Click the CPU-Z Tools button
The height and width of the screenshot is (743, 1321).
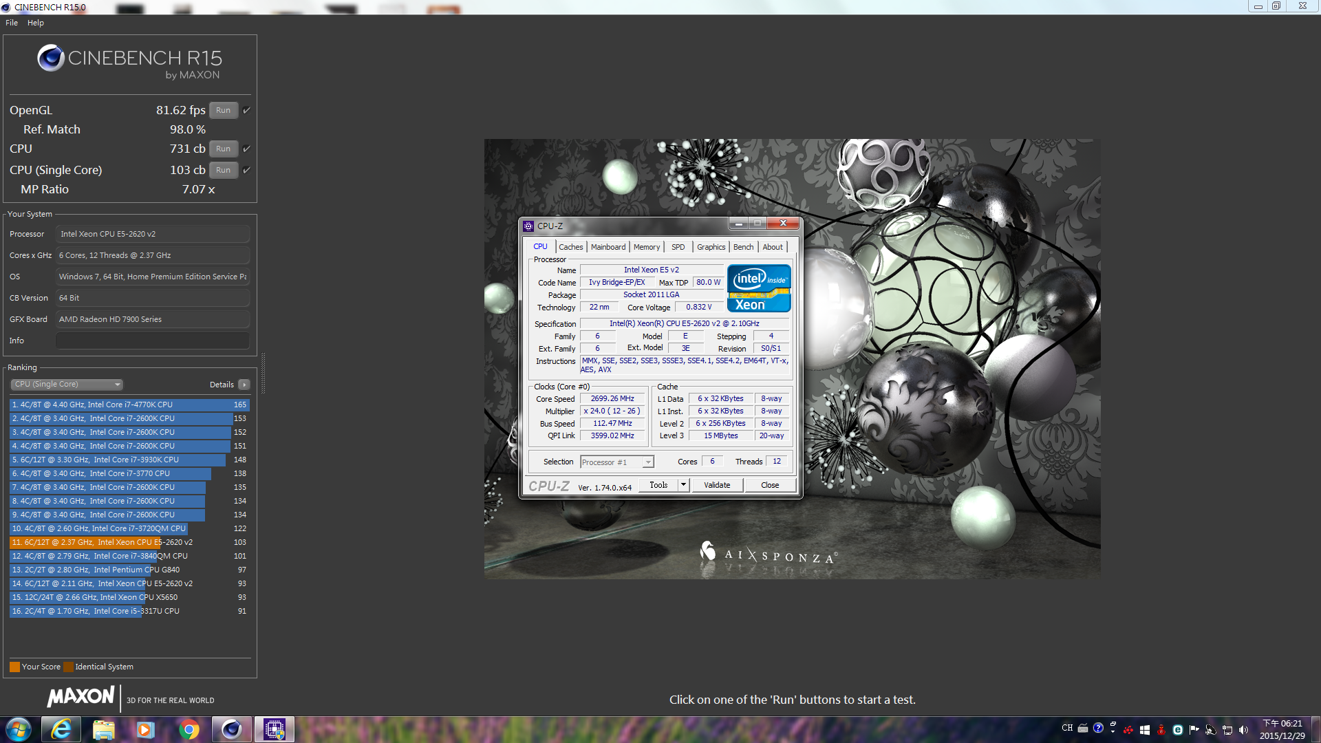pyautogui.click(x=658, y=485)
